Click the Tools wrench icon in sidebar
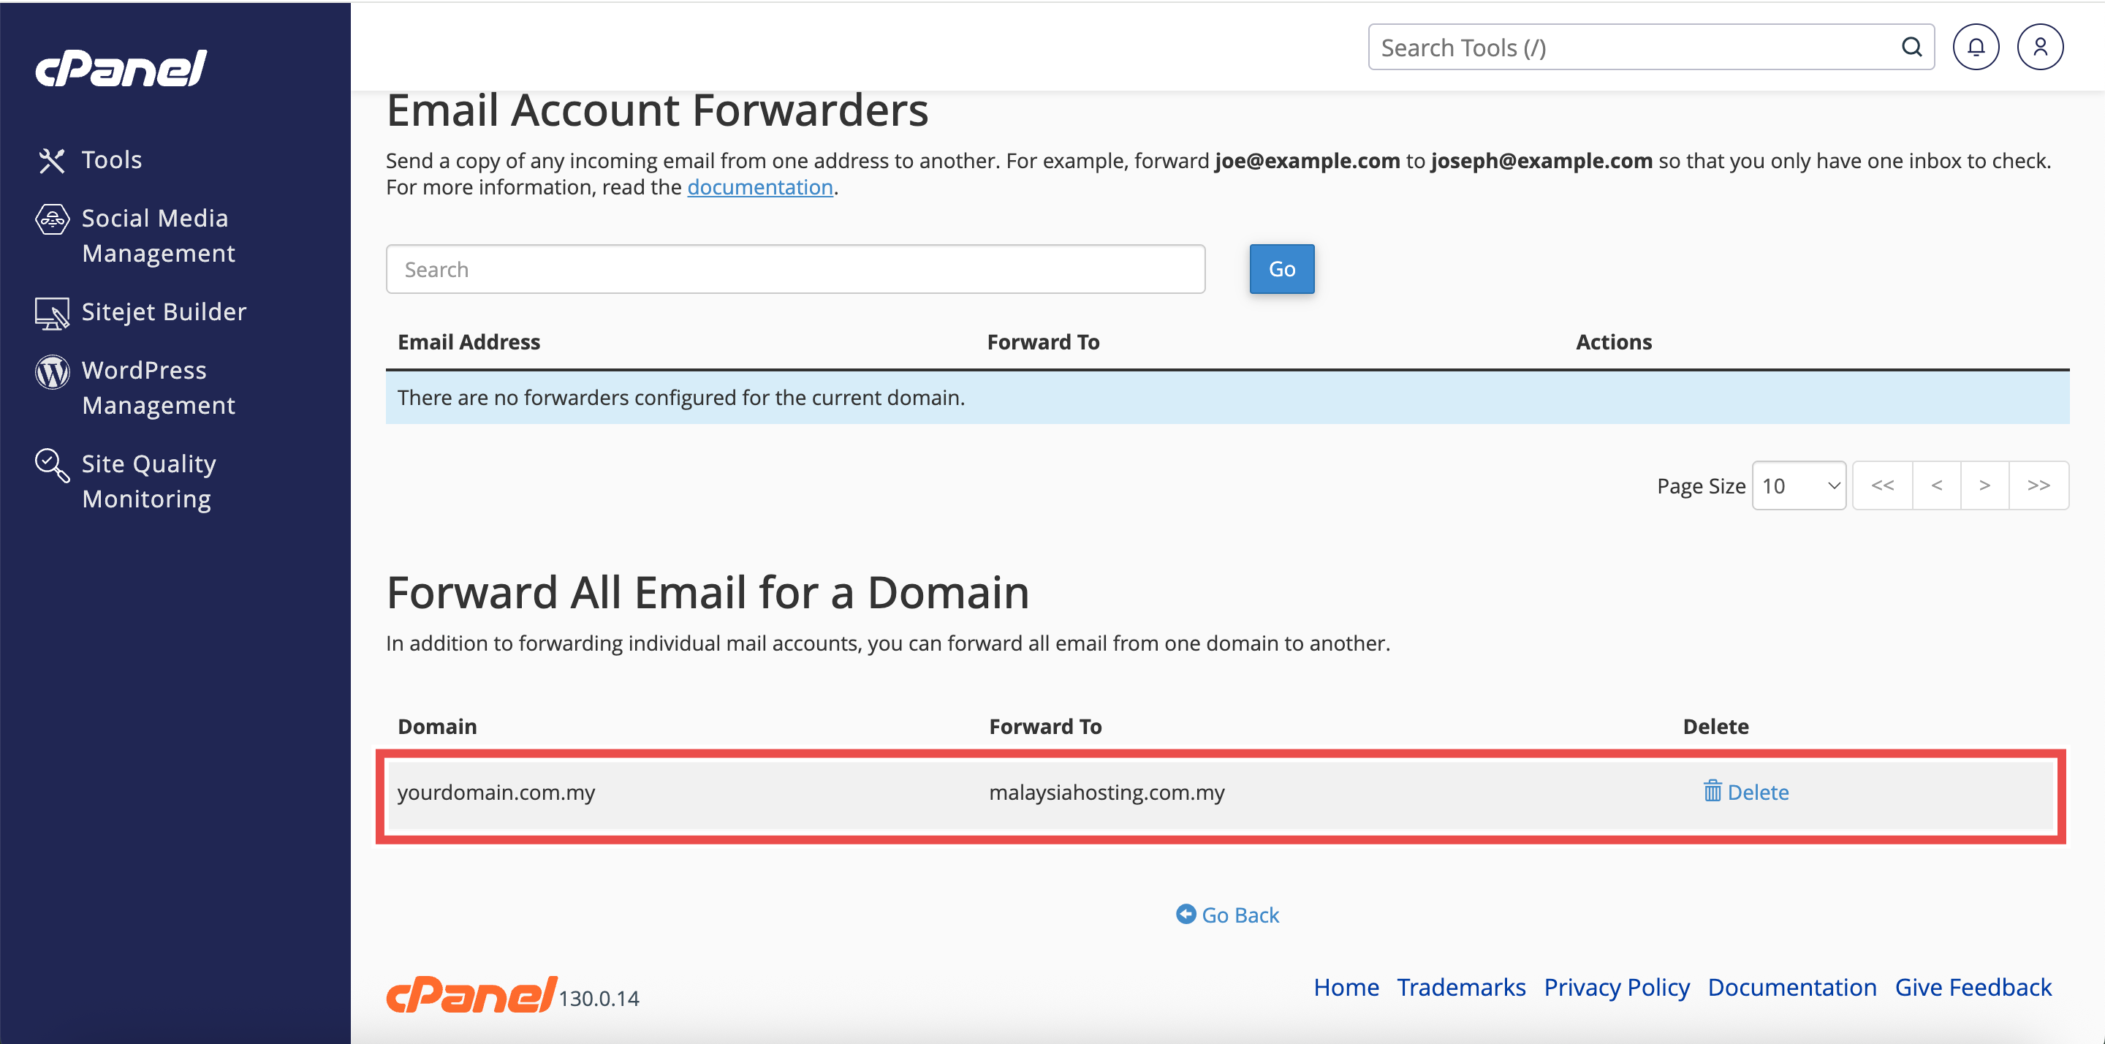Image resolution: width=2105 pixels, height=1044 pixels. click(51, 160)
